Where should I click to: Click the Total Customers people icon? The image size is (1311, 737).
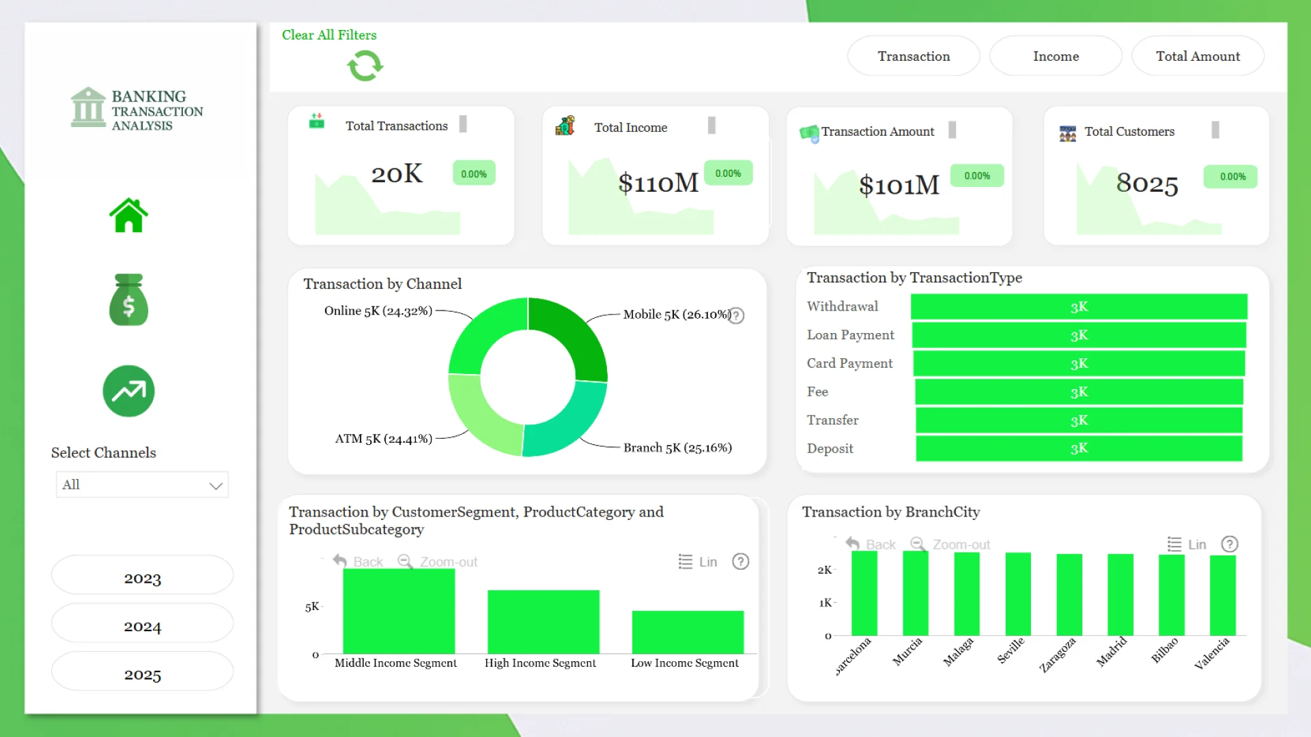tap(1067, 133)
